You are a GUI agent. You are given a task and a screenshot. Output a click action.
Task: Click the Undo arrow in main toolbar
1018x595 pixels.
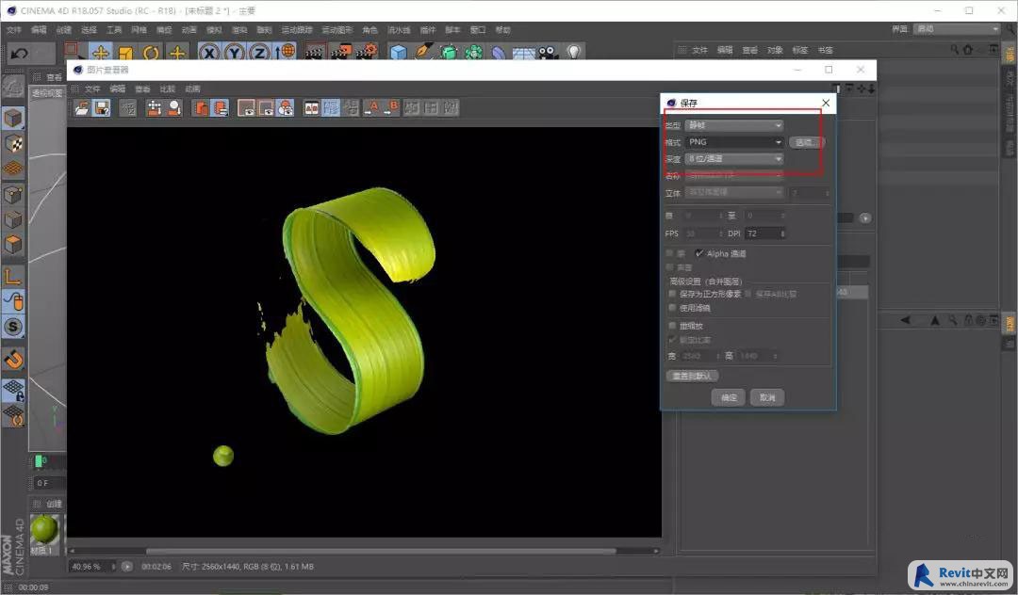[19, 53]
